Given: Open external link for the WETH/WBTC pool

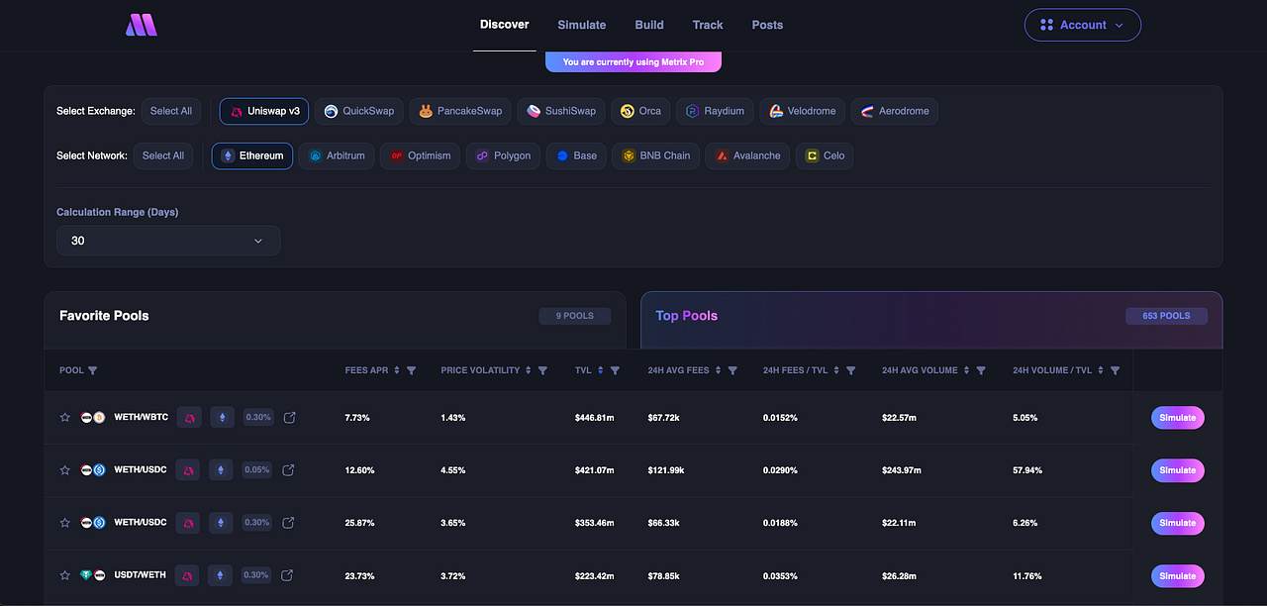Looking at the screenshot, I should 289,418.
